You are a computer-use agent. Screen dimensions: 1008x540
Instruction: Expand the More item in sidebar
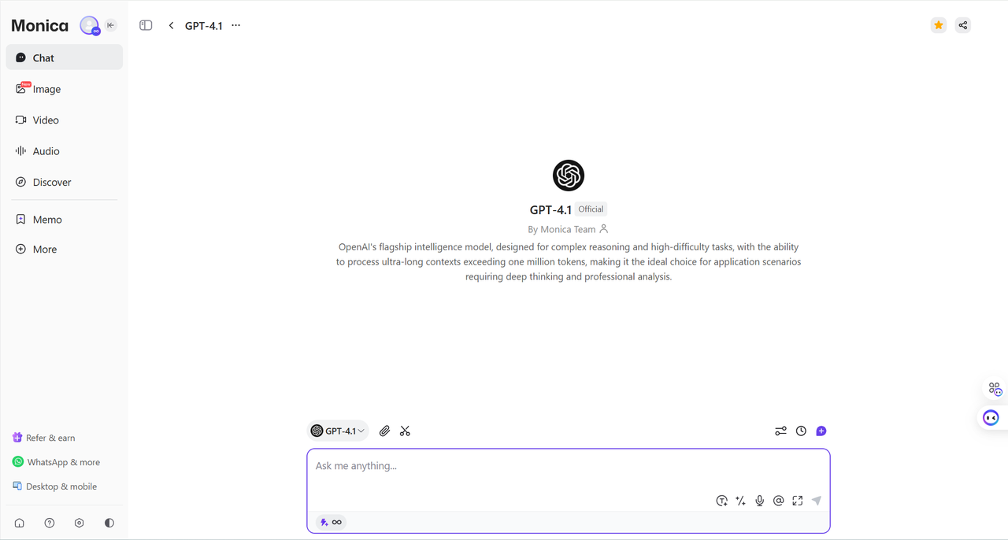click(65, 250)
